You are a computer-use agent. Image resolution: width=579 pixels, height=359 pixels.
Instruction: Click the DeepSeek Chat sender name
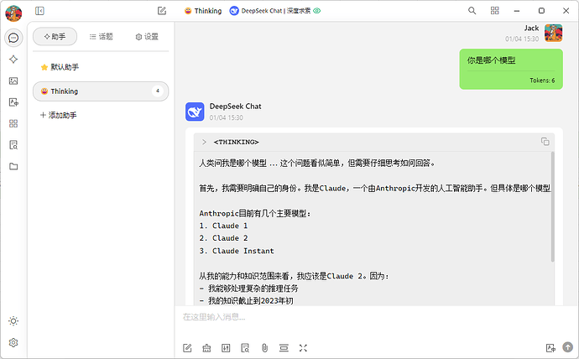click(x=235, y=107)
